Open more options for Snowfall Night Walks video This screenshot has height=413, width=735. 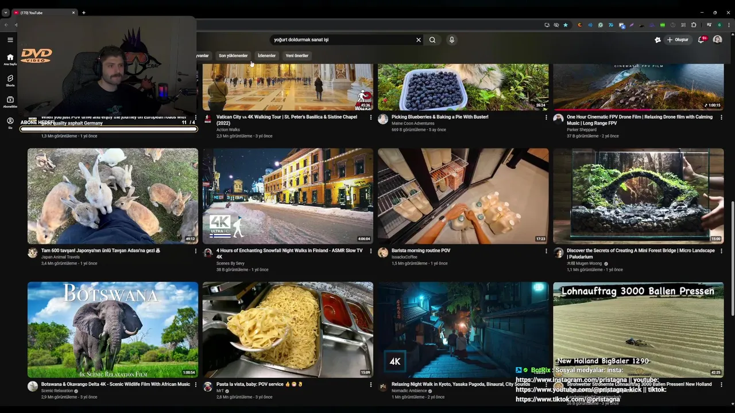pyautogui.click(x=371, y=251)
